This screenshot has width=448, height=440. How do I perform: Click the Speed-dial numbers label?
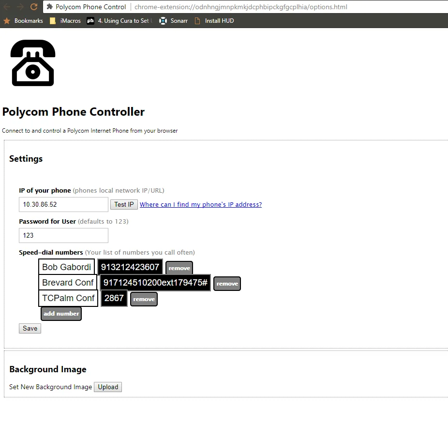[51, 252]
